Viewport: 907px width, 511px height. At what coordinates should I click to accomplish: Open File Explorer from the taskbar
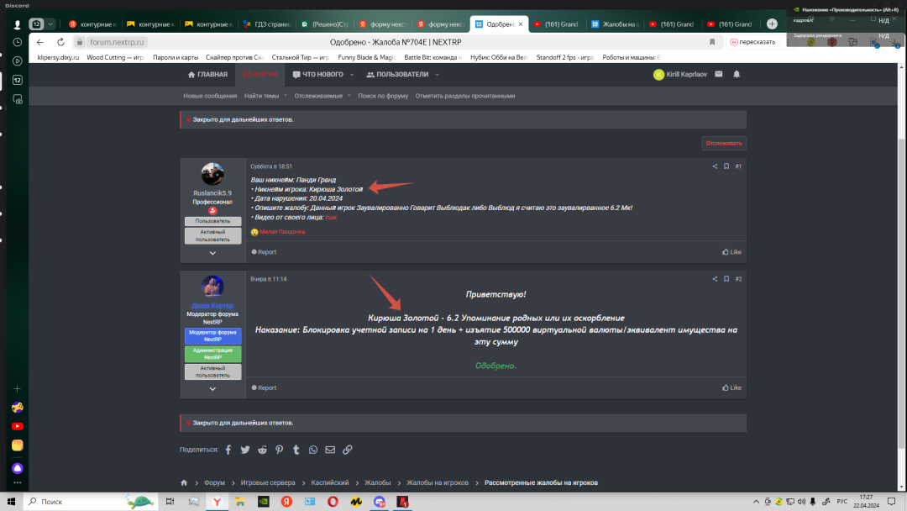tap(240, 502)
